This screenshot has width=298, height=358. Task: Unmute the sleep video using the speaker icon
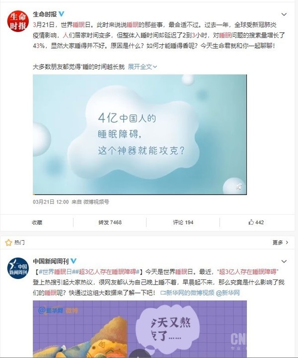coord(238,186)
